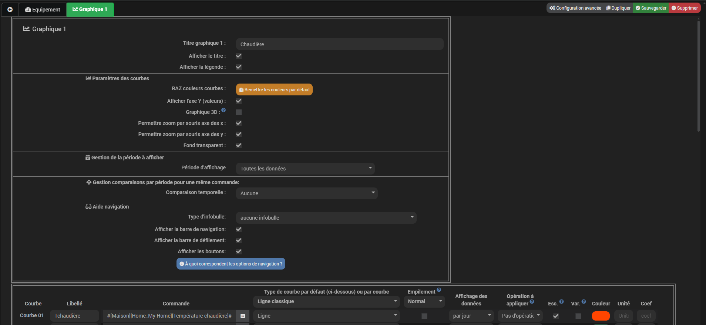706x325 pixels.
Task: Open the Type d'infobulle dropdown
Action: (x=326, y=218)
